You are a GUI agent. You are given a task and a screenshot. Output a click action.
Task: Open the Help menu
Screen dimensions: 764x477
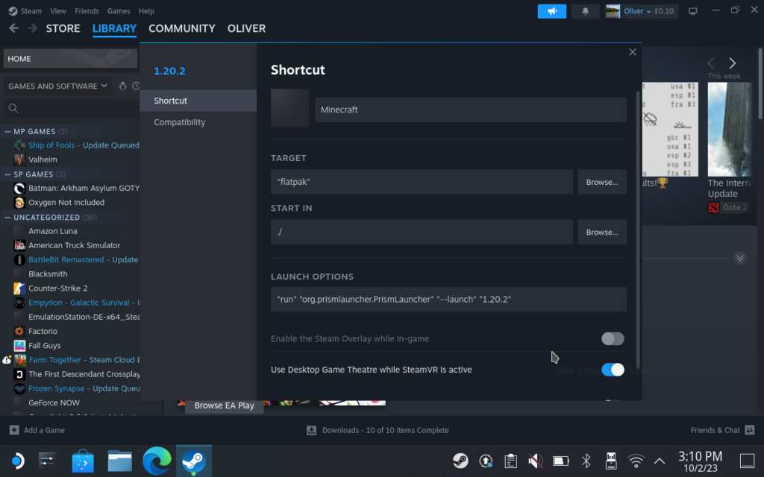coord(146,10)
